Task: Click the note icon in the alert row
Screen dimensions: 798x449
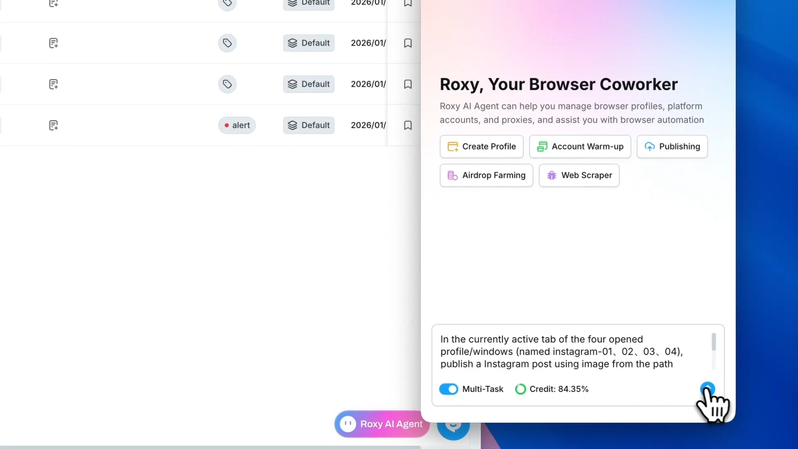Action: point(53,125)
